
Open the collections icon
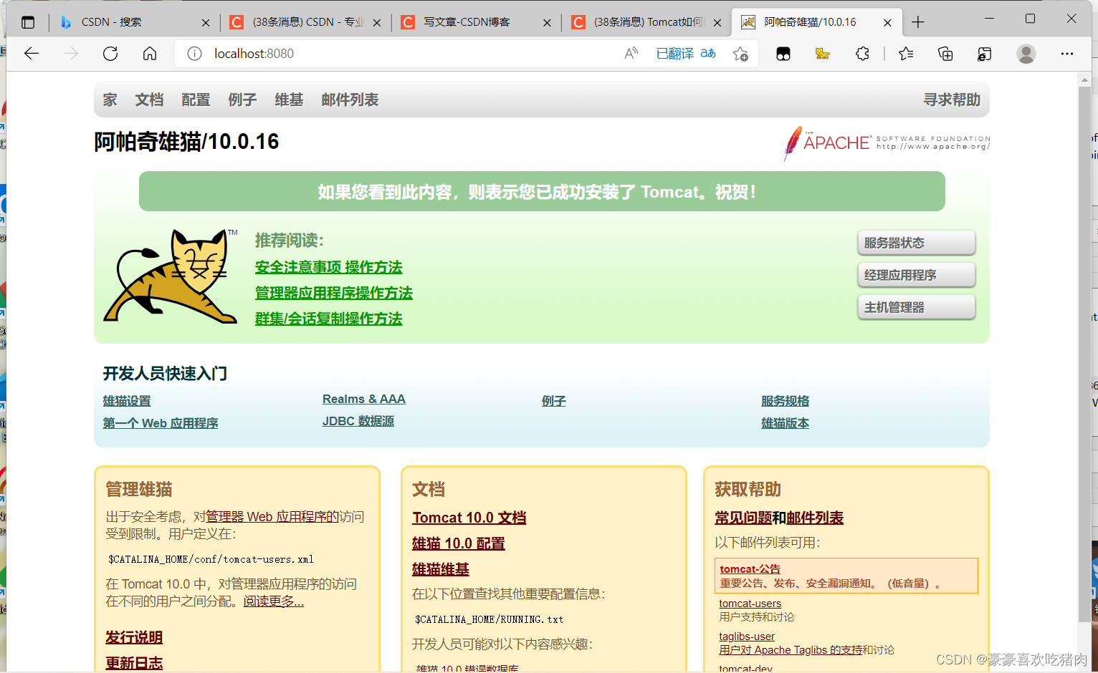point(945,54)
